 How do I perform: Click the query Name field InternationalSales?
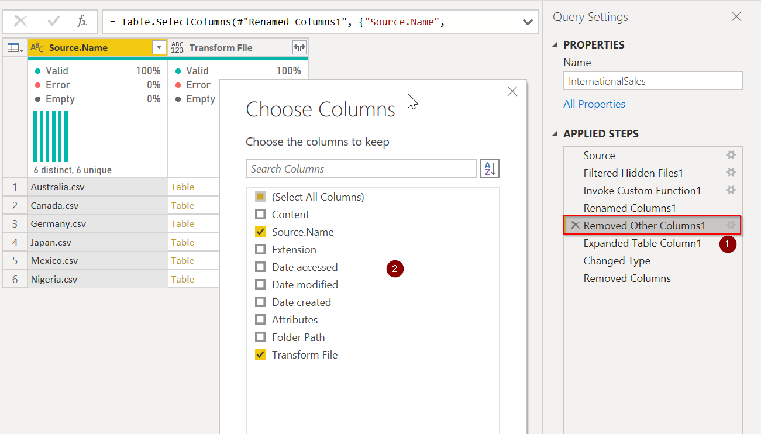653,81
